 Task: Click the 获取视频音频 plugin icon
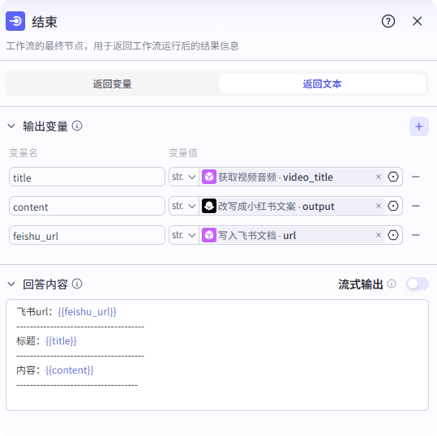pos(209,177)
